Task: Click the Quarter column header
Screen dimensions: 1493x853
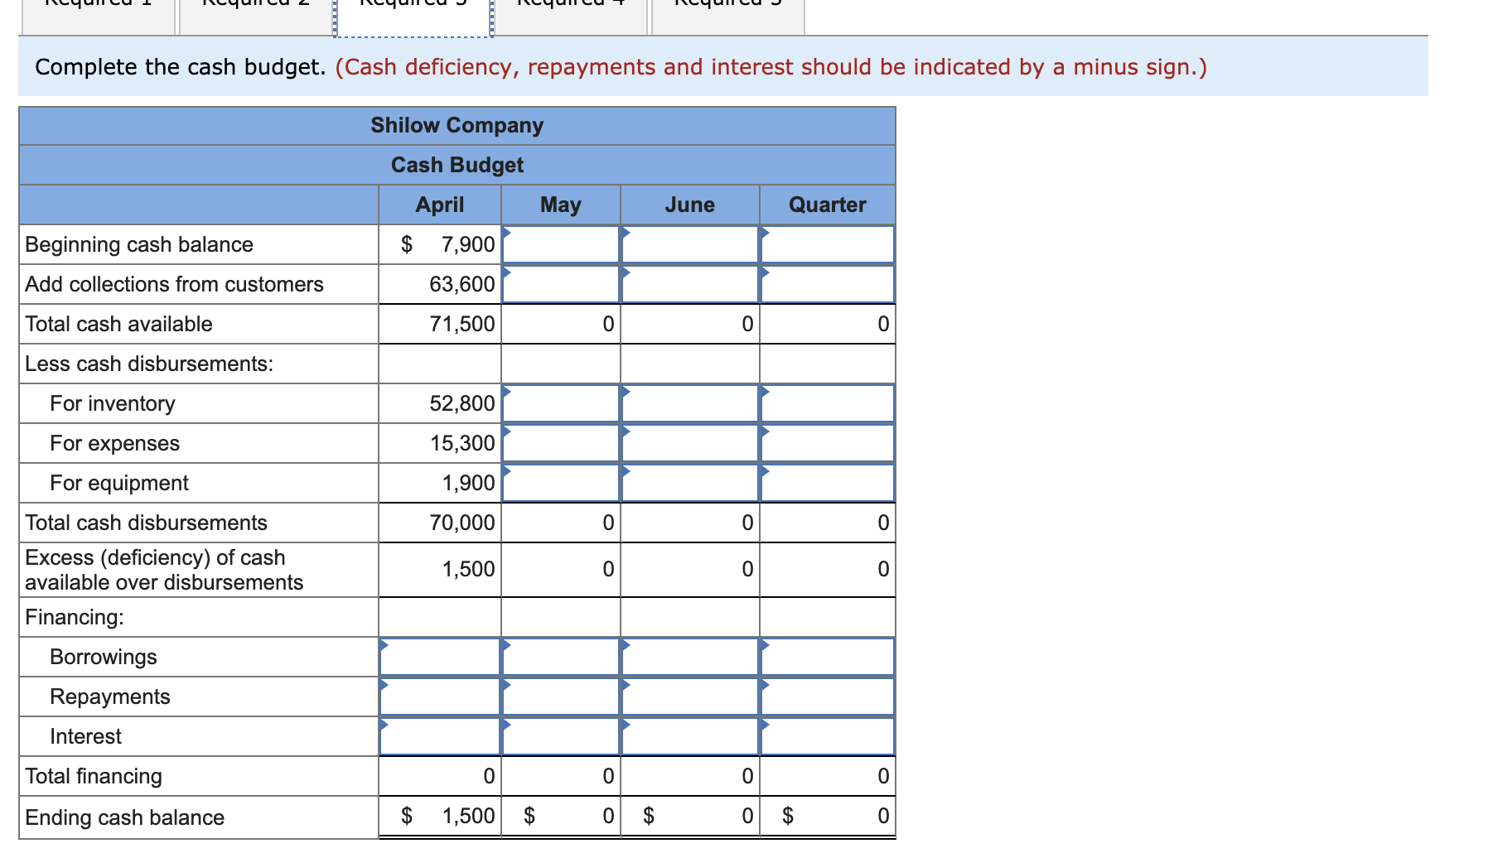Action: click(x=828, y=205)
